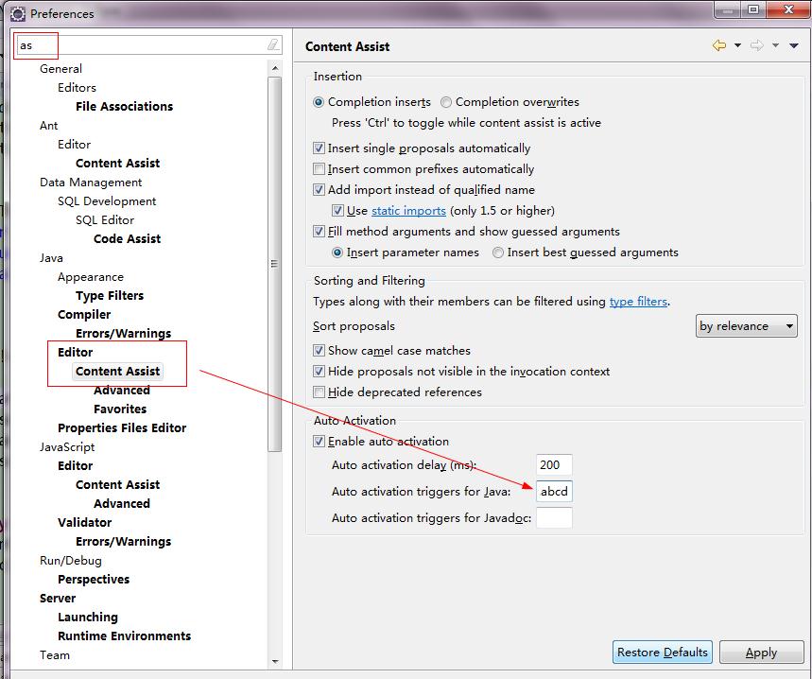Toggle Hide proposals not visible checkbox
Screen dimensions: 812x679
319,372
